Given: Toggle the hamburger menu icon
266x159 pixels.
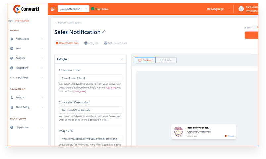Looking at the screenshot, I should click(x=53, y=9).
